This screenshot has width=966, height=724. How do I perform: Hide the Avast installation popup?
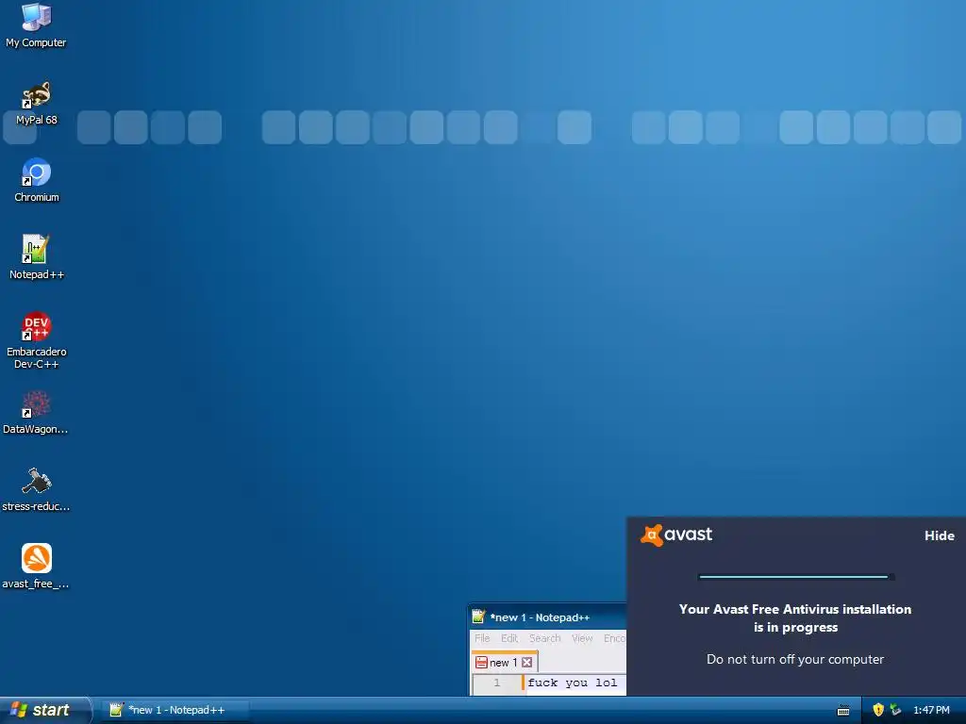[x=939, y=535]
